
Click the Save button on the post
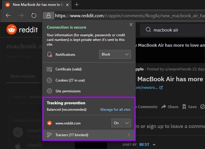coord(190,107)
